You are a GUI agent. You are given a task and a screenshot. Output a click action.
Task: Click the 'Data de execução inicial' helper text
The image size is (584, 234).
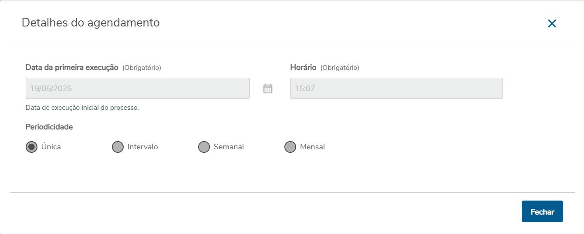[82, 108]
